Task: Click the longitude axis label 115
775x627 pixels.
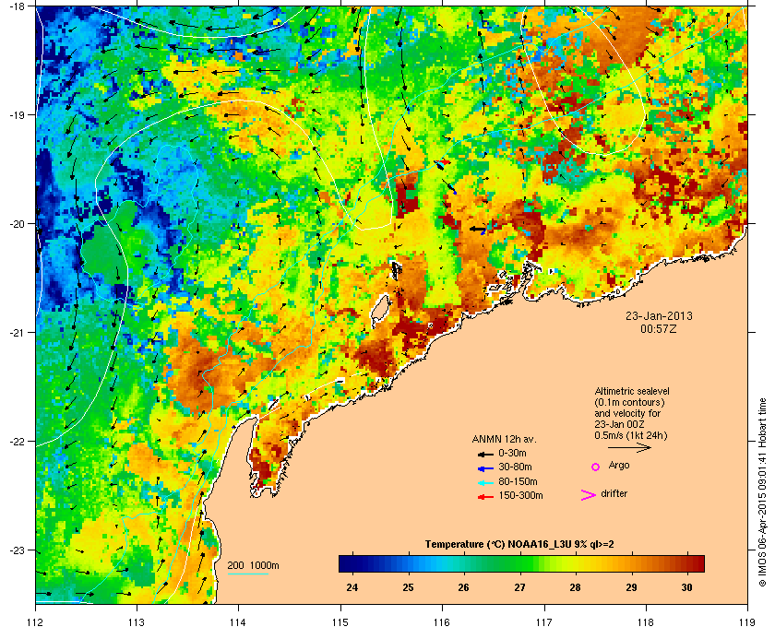Action: 340,621
